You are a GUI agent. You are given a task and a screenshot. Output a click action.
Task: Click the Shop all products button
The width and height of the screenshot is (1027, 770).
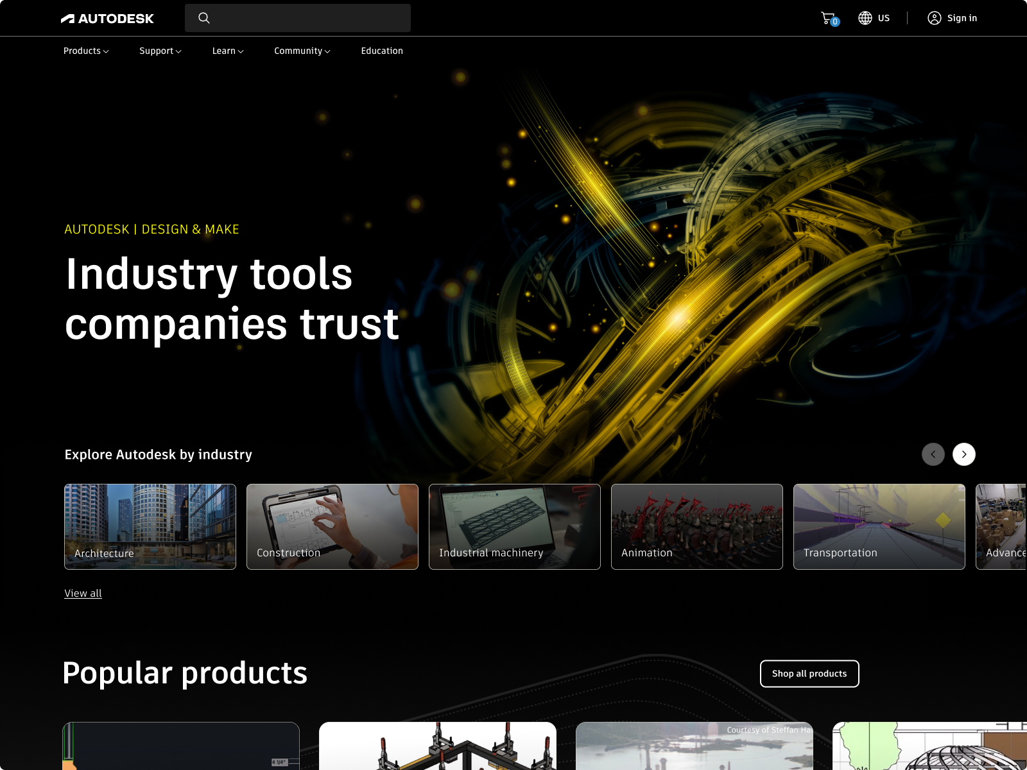tap(809, 674)
